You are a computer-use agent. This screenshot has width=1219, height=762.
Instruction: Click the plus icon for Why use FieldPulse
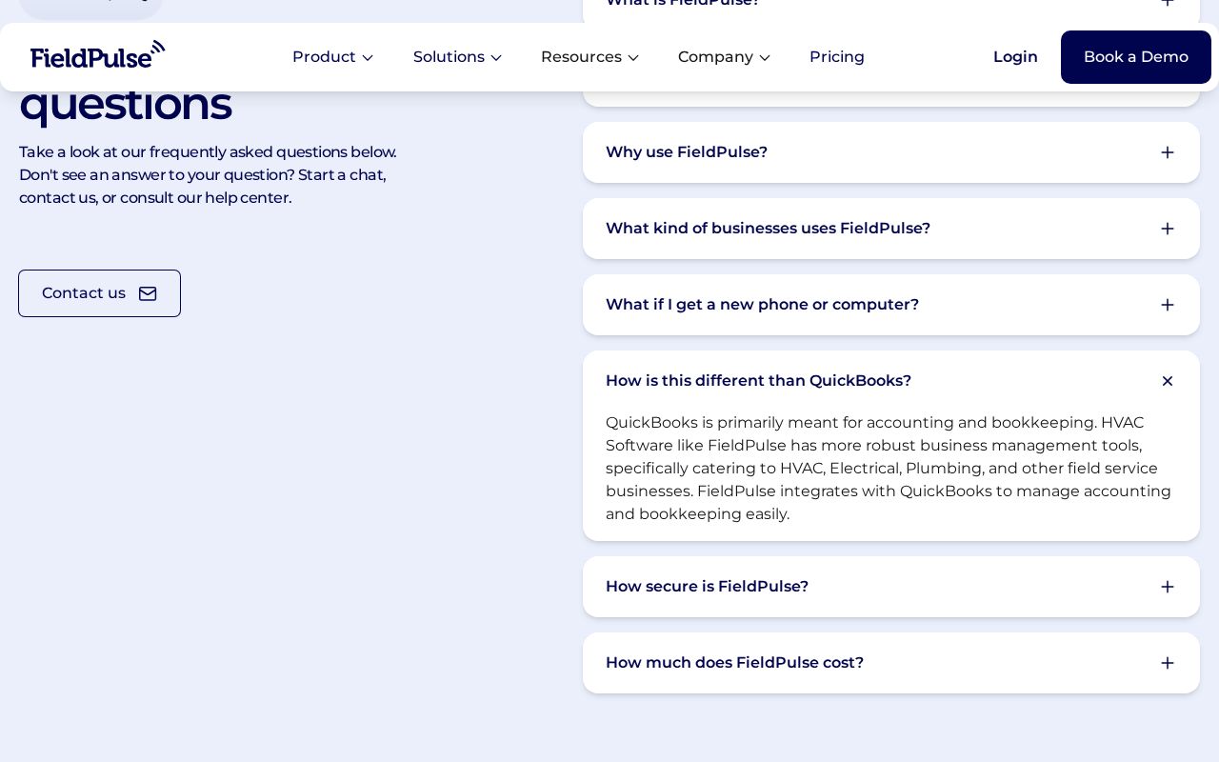(1167, 152)
